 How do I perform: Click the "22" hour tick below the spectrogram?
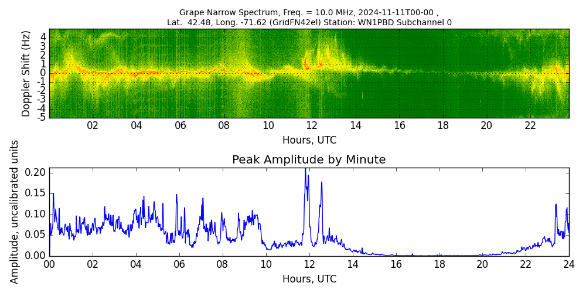click(x=530, y=125)
